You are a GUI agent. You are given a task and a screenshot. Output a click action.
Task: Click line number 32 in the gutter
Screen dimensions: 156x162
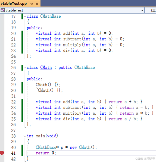coord(13,102)
